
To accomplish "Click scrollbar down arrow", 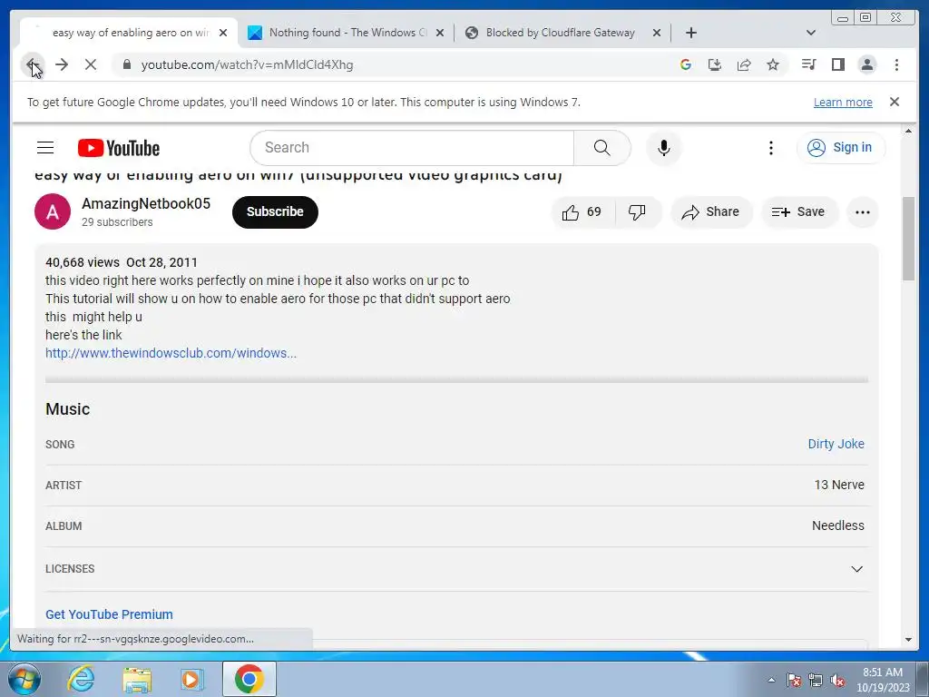I will [x=908, y=640].
